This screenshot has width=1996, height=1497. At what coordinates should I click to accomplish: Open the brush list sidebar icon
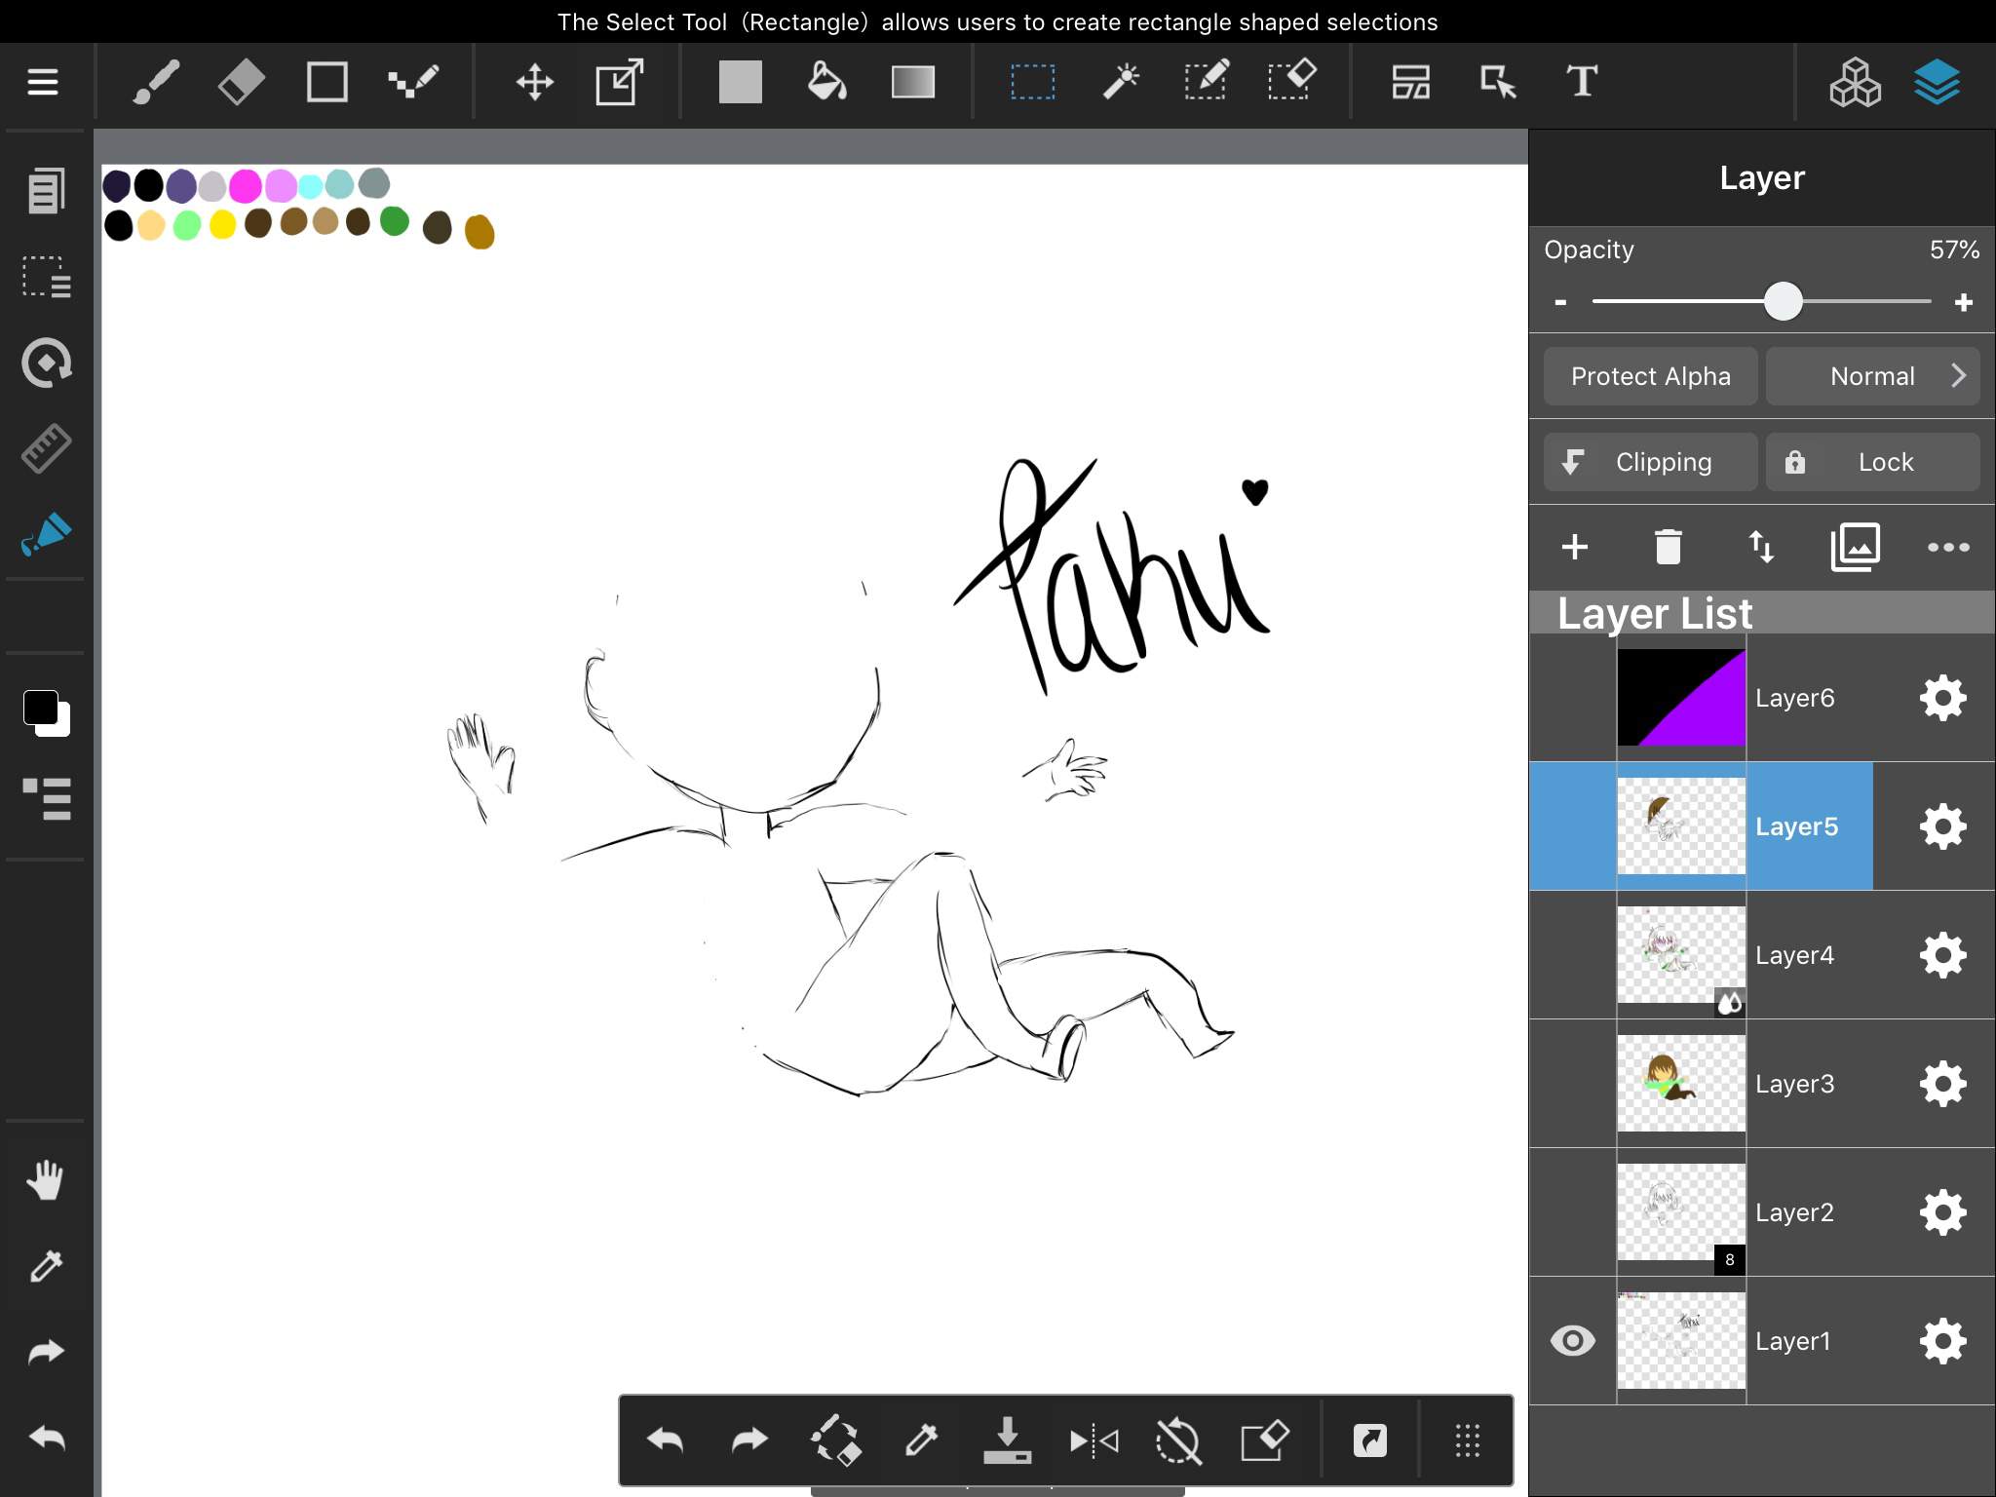click(x=46, y=799)
